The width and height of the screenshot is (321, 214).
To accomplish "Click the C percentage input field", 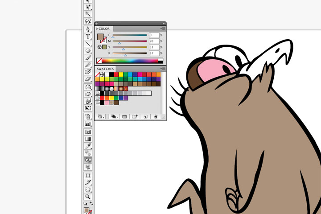I will pos(154,35).
